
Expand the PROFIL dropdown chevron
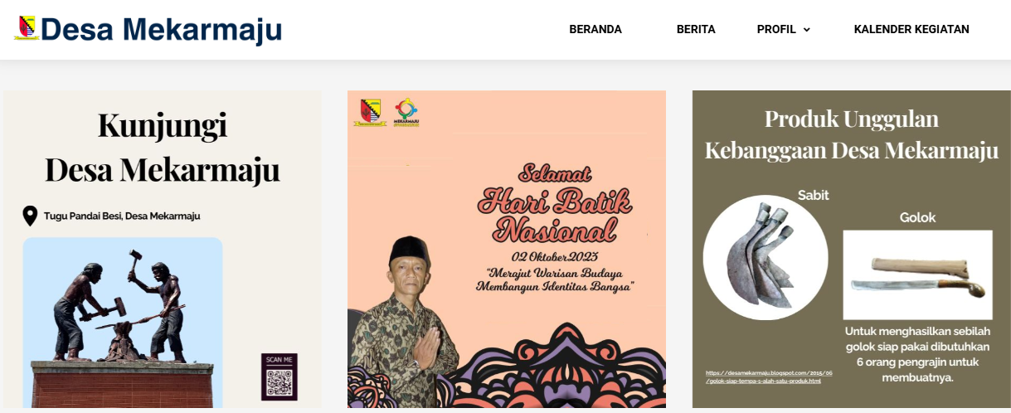click(807, 30)
